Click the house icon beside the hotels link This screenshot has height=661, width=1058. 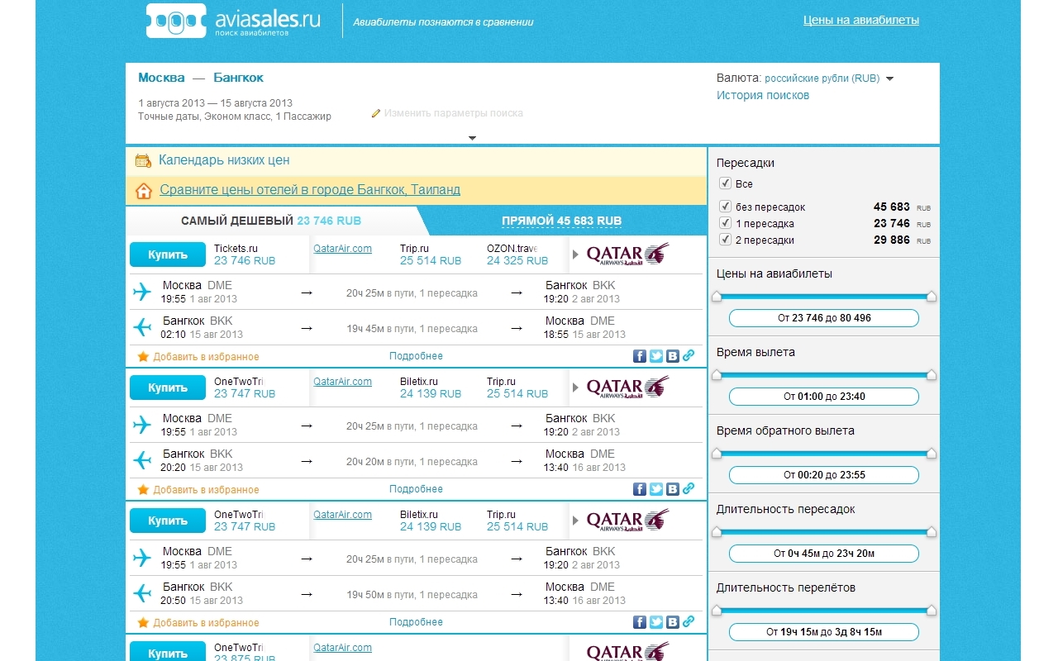144,191
